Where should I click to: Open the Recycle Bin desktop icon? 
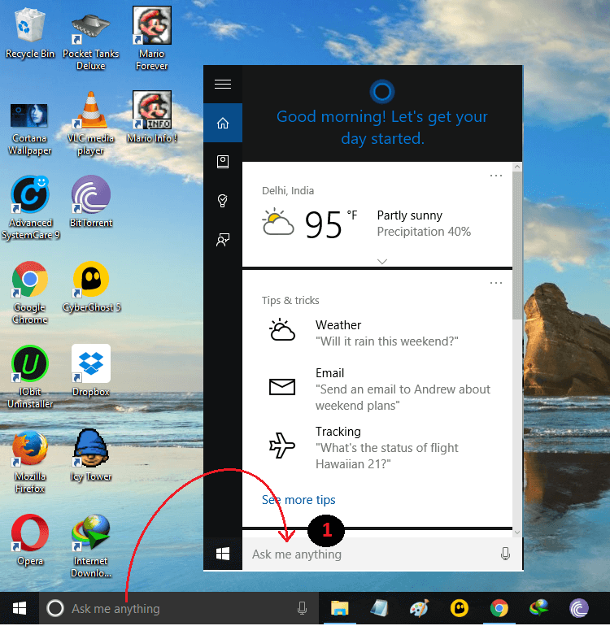point(29,33)
